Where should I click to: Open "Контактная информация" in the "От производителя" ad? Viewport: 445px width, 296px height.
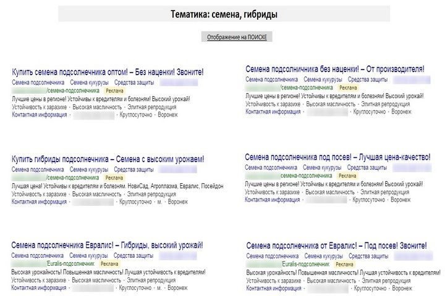[x=273, y=112]
